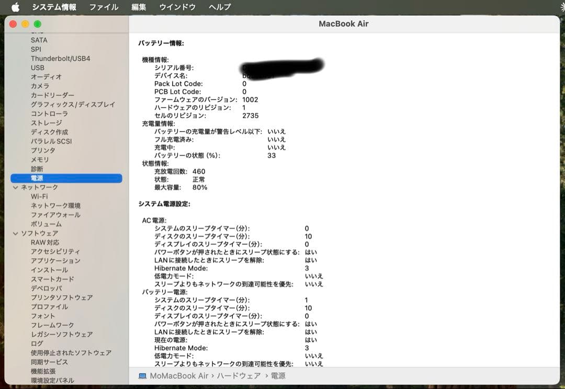565x389 pixels.
Task: Collapse the ネットワーク sidebar section
Action: (x=16, y=187)
